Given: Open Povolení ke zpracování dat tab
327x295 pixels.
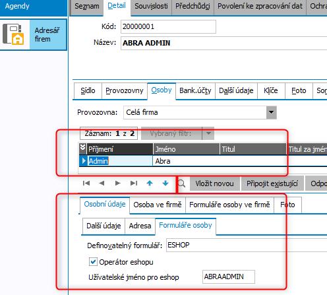Looking at the screenshot, I should tap(260, 7).
